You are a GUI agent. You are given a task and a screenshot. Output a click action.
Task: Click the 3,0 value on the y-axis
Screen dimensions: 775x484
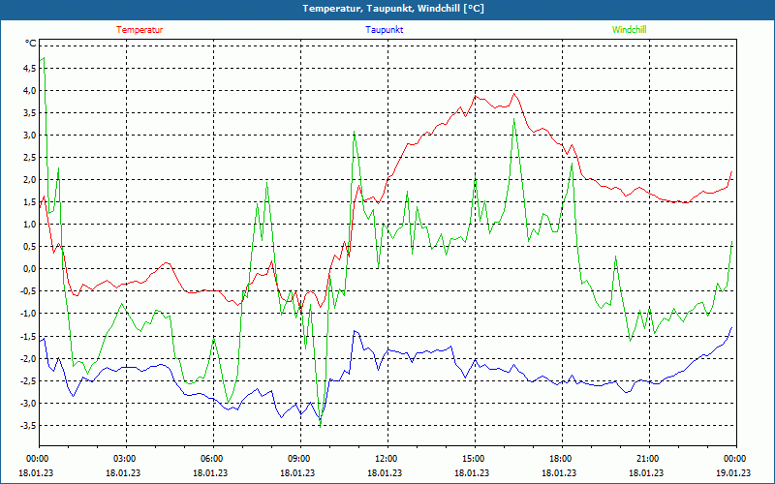[x=29, y=136]
